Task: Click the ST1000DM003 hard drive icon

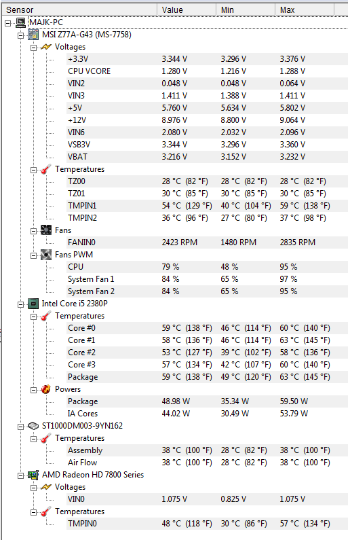Action: tap(33, 426)
